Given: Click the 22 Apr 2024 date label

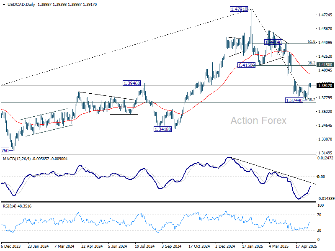Looking at the screenshot, I should coord(92,246).
